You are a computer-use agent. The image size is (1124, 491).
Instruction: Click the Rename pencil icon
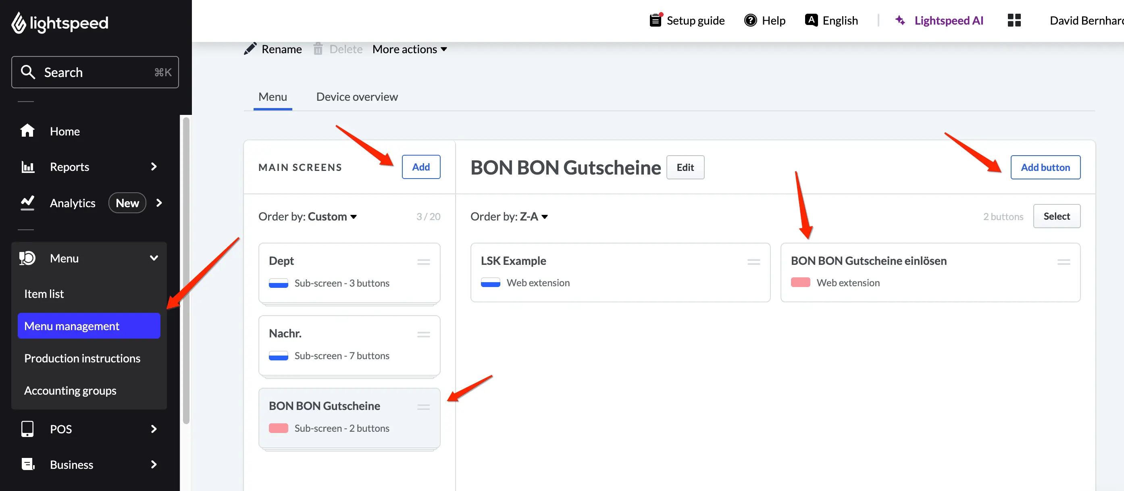tap(250, 49)
